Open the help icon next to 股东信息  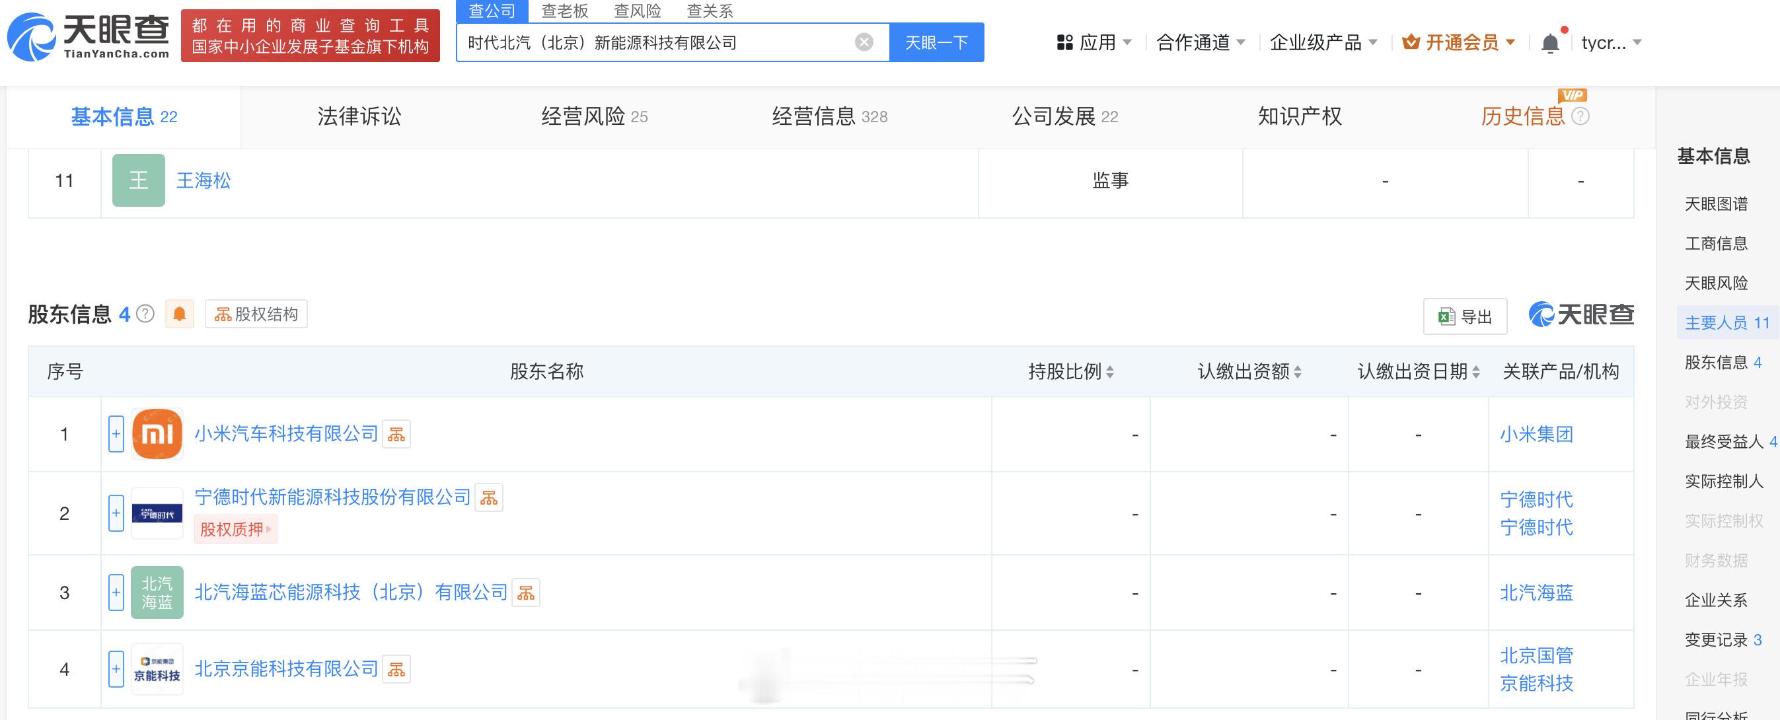pos(145,314)
